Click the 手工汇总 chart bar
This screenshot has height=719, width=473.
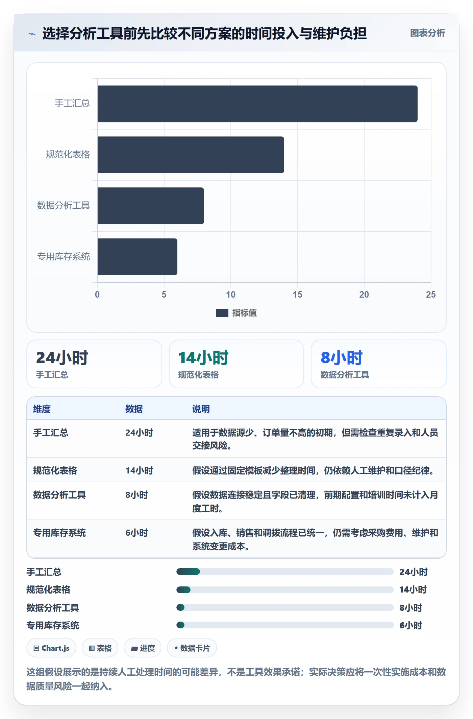tap(257, 104)
